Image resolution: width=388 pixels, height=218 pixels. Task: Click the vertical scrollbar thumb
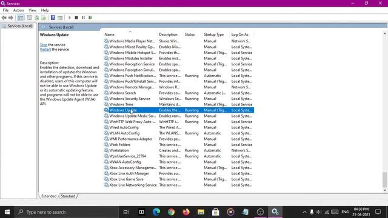[x=384, y=180]
